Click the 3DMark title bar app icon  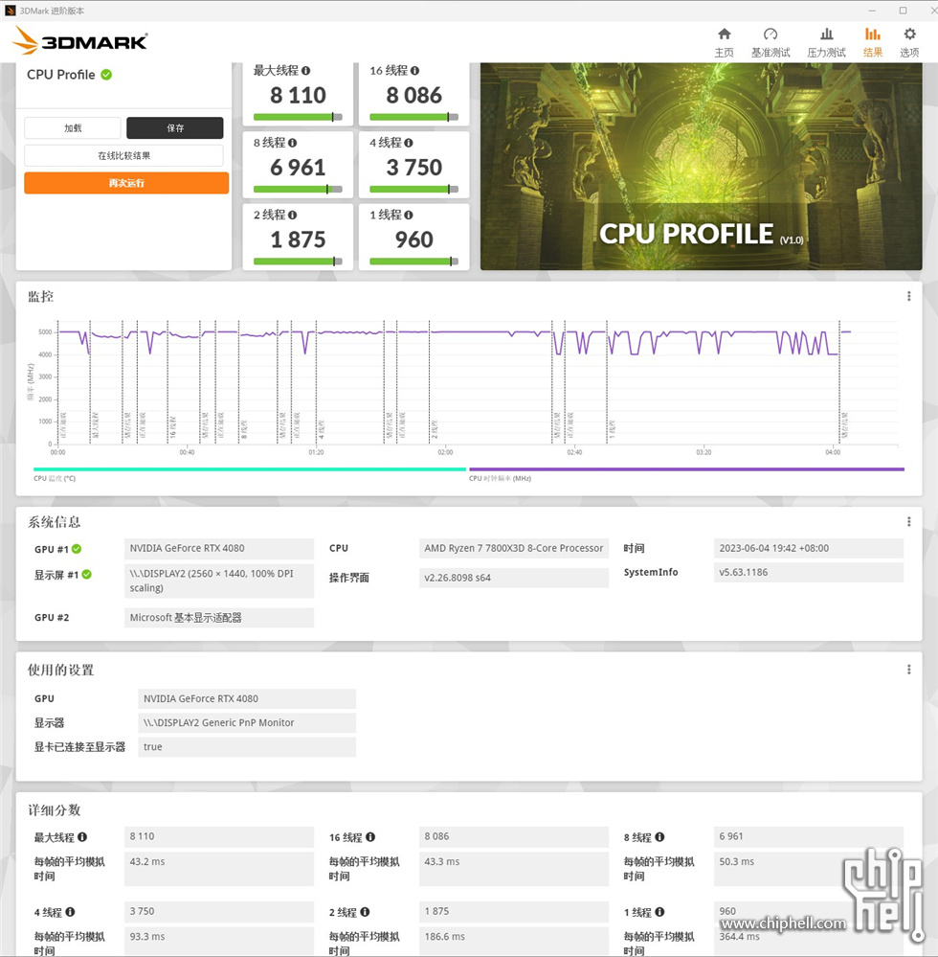click(10, 11)
